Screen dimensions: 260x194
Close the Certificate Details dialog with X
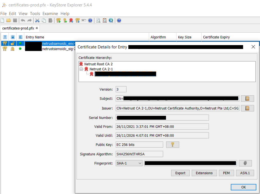(x=253, y=47)
